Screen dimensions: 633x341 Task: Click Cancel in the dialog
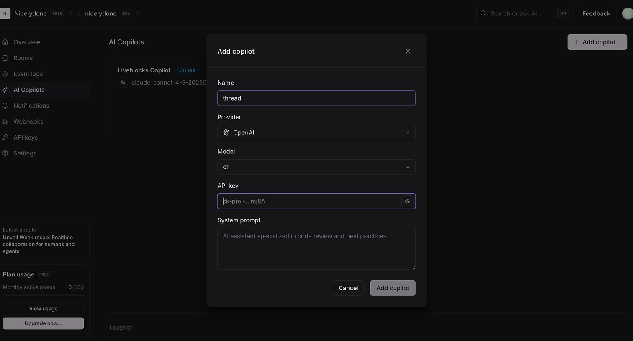[x=348, y=288]
